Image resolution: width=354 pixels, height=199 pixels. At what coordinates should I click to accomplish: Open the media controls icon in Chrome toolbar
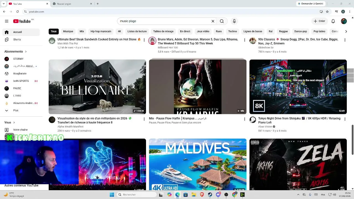[x=336, y=12]
